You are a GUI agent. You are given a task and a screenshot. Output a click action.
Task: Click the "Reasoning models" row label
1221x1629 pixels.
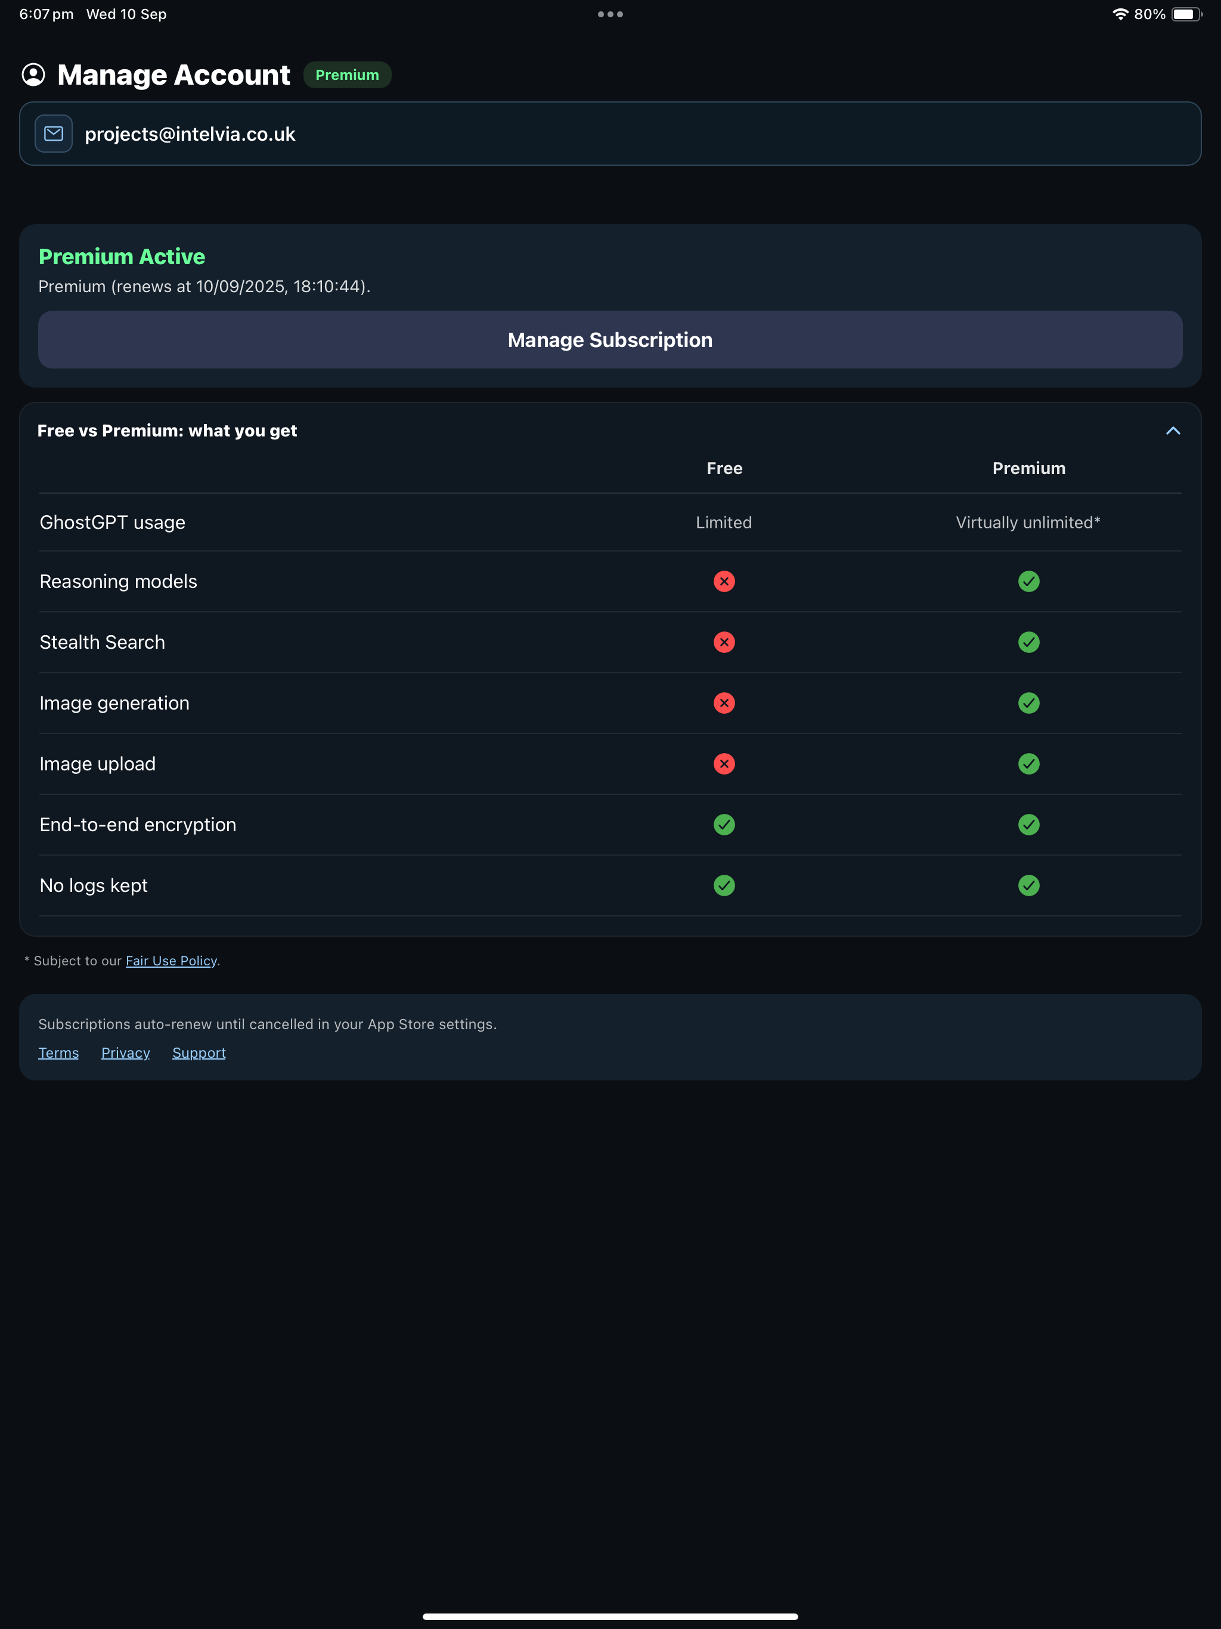click(x=119, y=581)
